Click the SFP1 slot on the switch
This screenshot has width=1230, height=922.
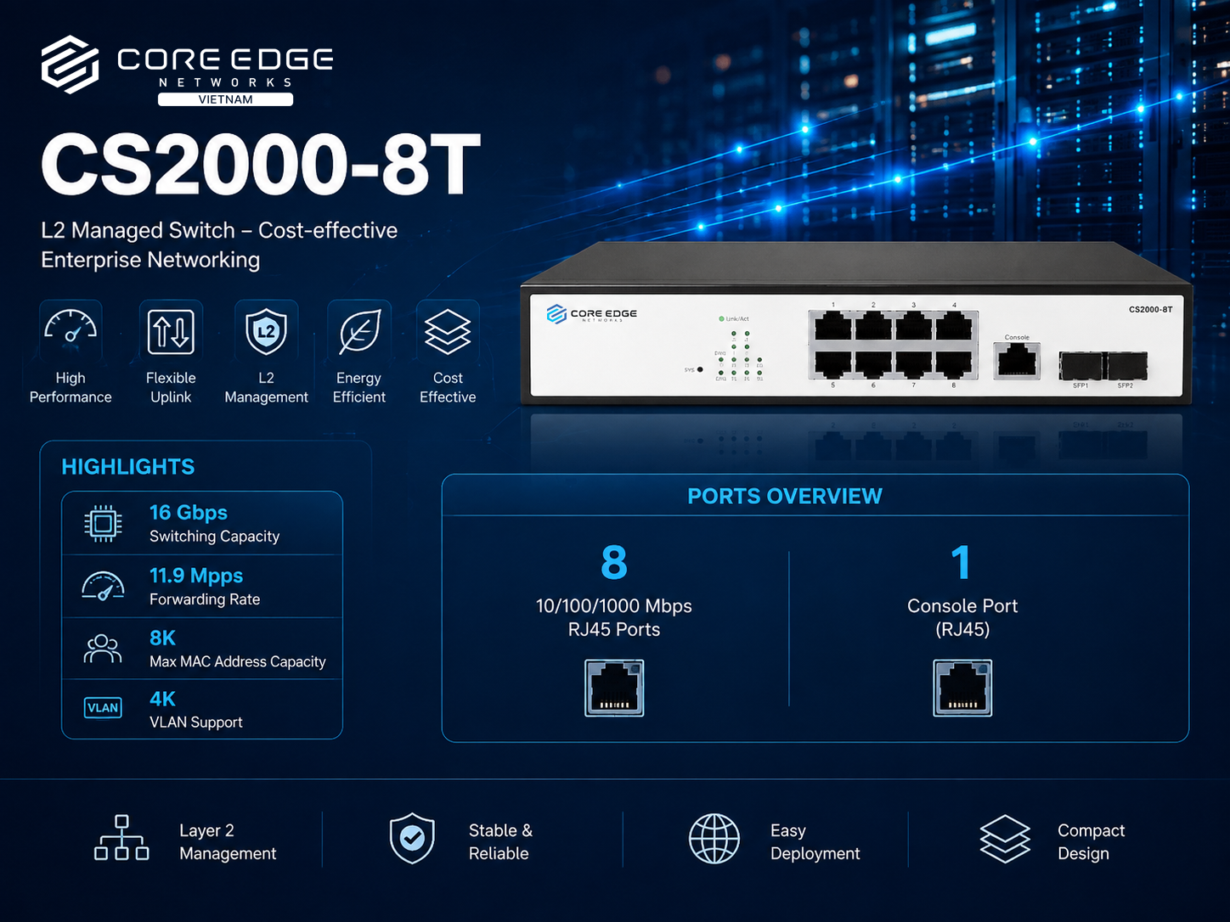click(x=1080, y=366)
